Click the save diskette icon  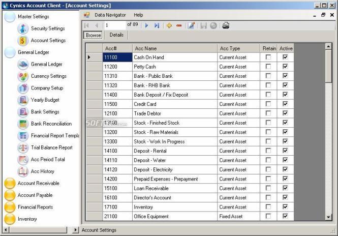pos(203,25)
